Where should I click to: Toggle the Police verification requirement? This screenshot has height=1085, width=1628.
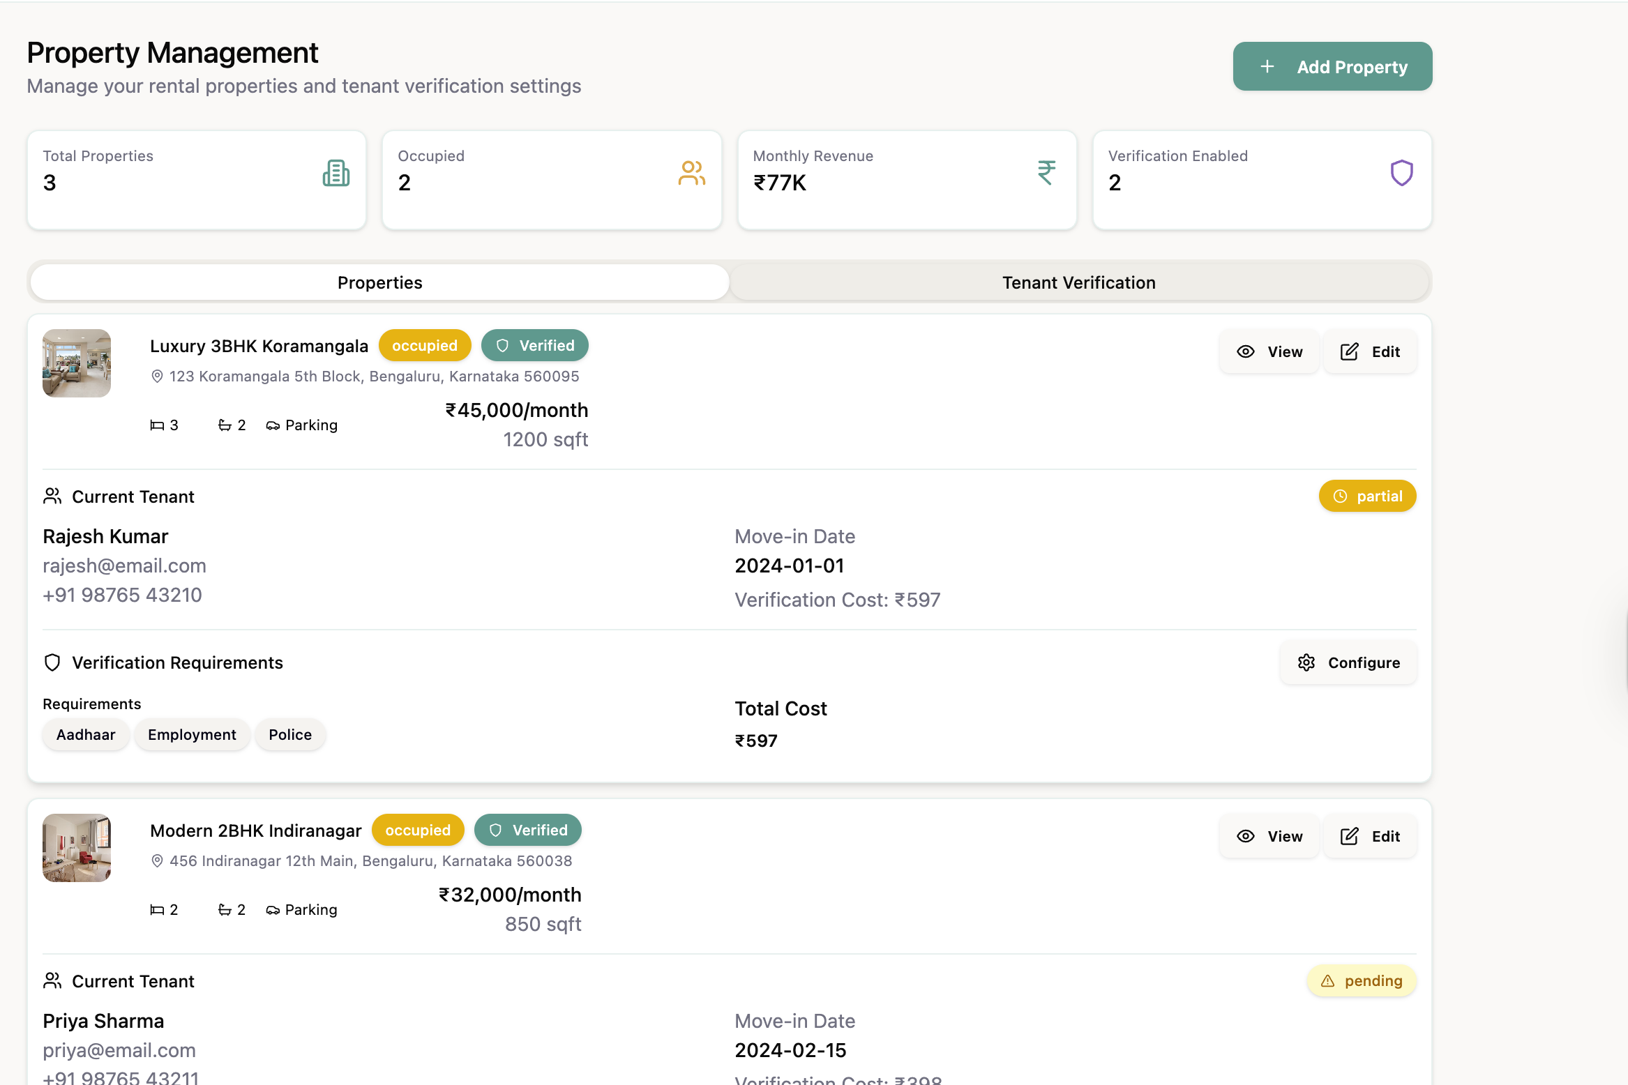point(289,734)
